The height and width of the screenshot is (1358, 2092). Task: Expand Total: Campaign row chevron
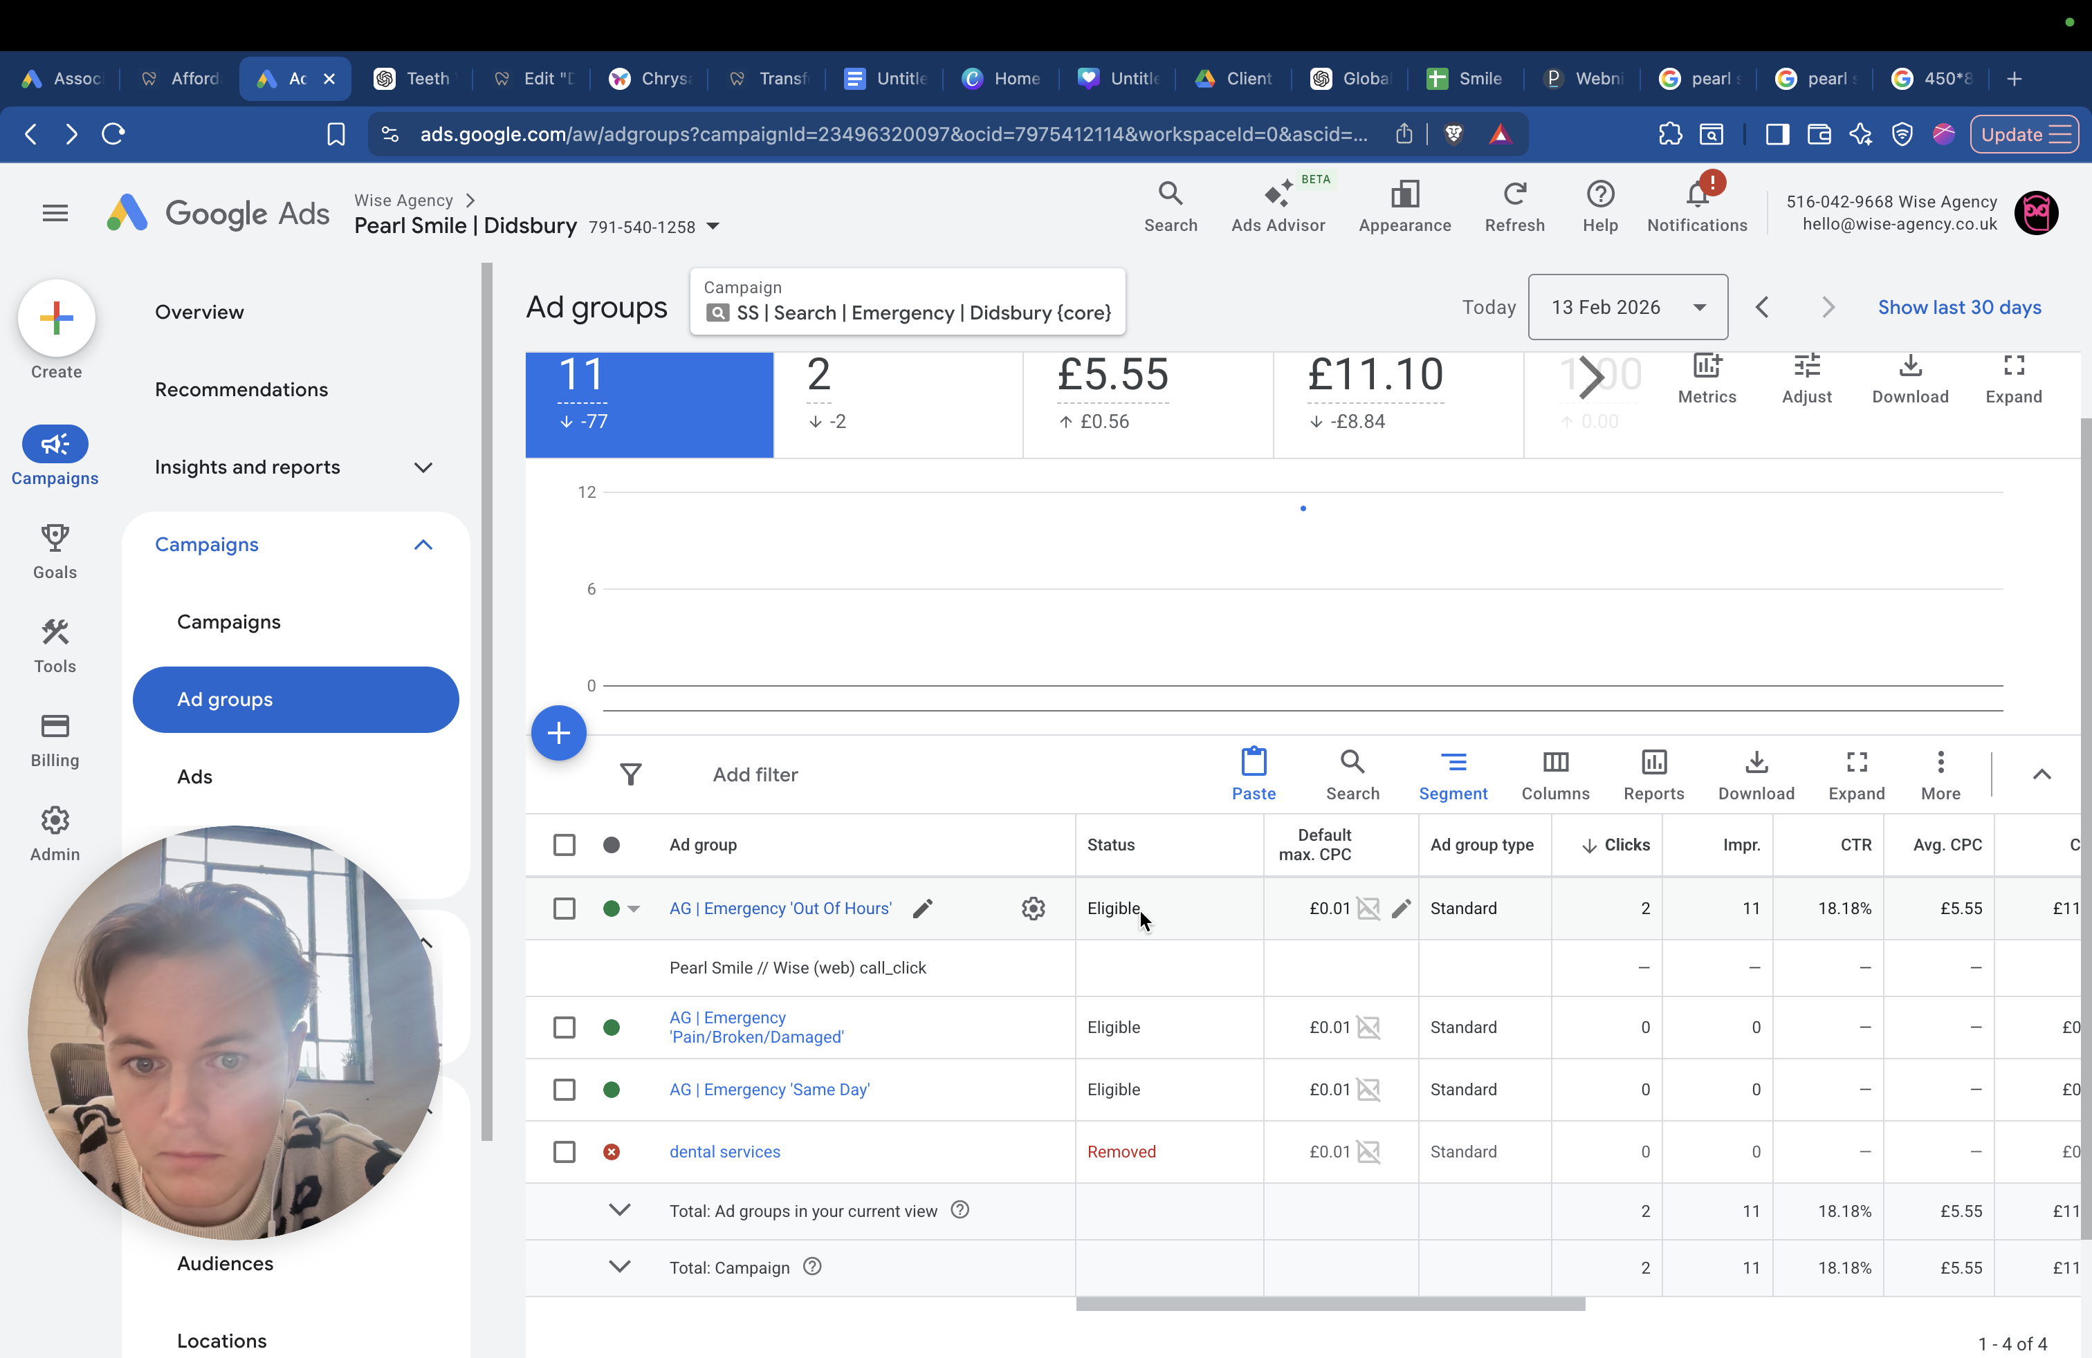tap(620, 1267)
